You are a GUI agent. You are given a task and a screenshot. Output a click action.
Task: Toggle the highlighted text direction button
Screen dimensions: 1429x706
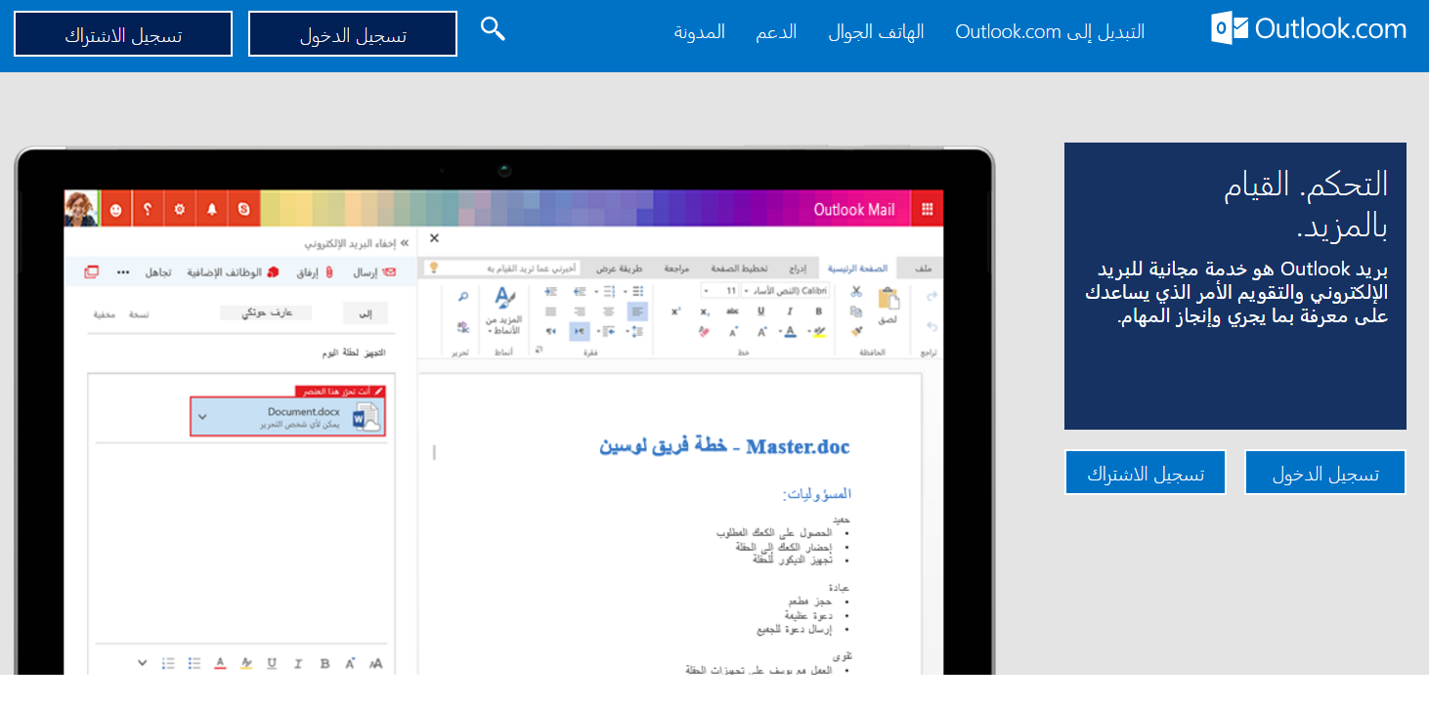tap(580, 331)
